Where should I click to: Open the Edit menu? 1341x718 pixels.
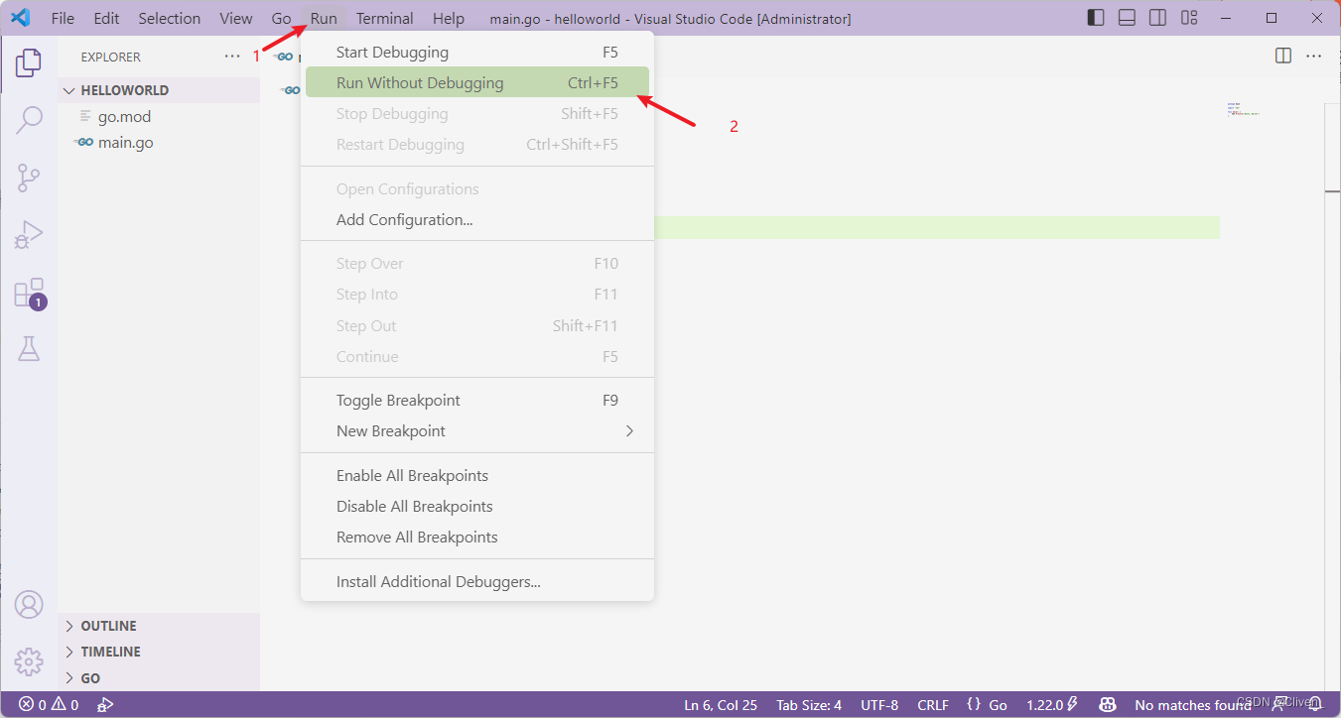pos(106,18)
